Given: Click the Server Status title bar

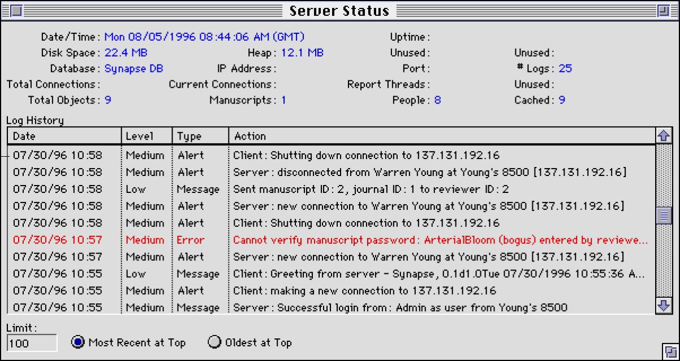Looking at the screenshot, I should point(339,11).
